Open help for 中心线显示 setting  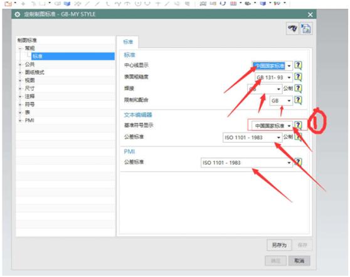tap(298, 65)
